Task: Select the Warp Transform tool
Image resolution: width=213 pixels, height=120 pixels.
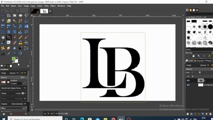Action: 21,32
